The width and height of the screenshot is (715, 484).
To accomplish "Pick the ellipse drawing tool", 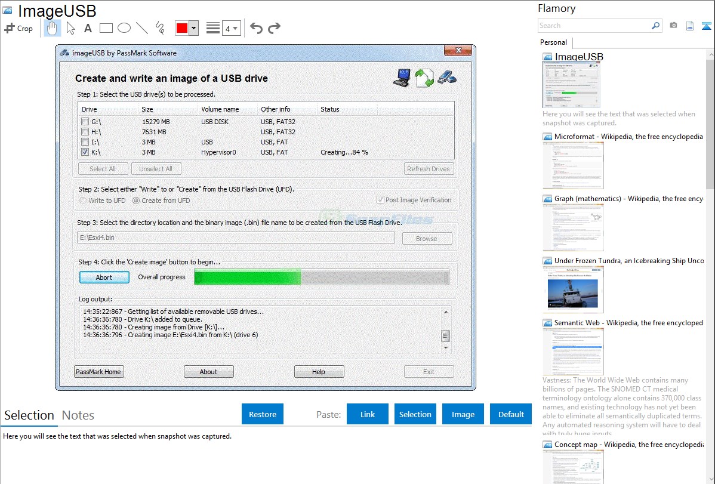I will pos(124,28).
